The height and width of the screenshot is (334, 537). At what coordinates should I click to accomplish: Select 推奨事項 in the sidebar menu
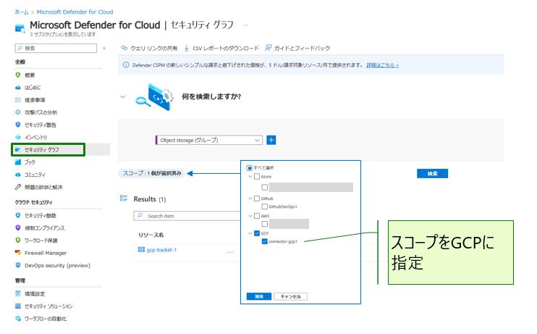tap(35, 100)
